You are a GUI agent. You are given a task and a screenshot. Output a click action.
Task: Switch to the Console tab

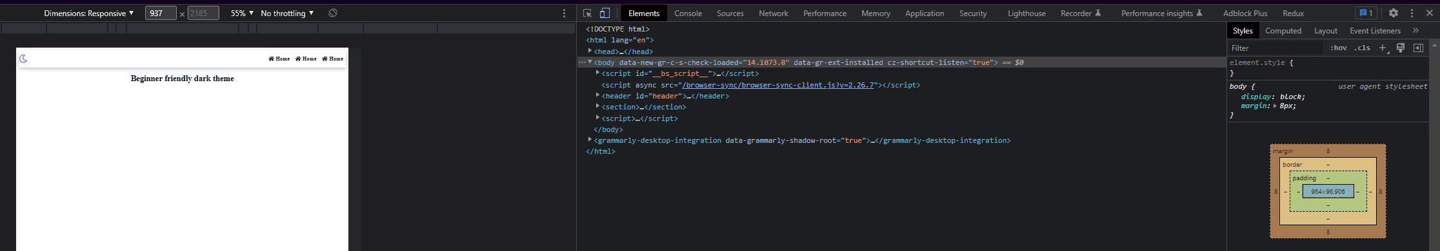pos(688,13)
